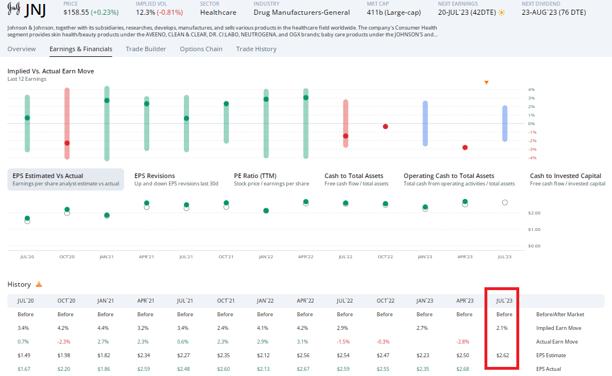
Task: Select the EPS Estimated Vs Actual metric
Action: coord(65,179)
